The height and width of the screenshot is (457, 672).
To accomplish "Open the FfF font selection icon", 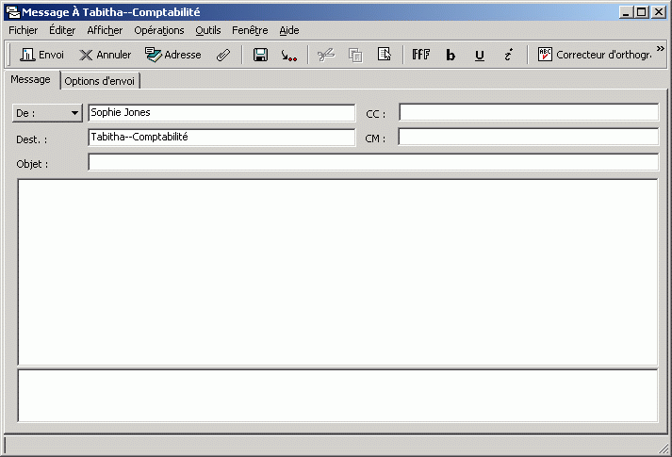I will (421, 55).
